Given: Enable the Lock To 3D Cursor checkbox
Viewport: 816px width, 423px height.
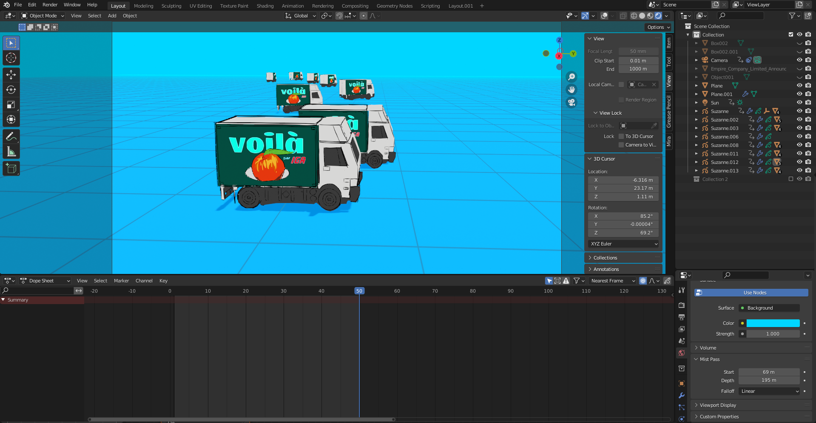Looking at the screenshot, I should tap(621, 136).
